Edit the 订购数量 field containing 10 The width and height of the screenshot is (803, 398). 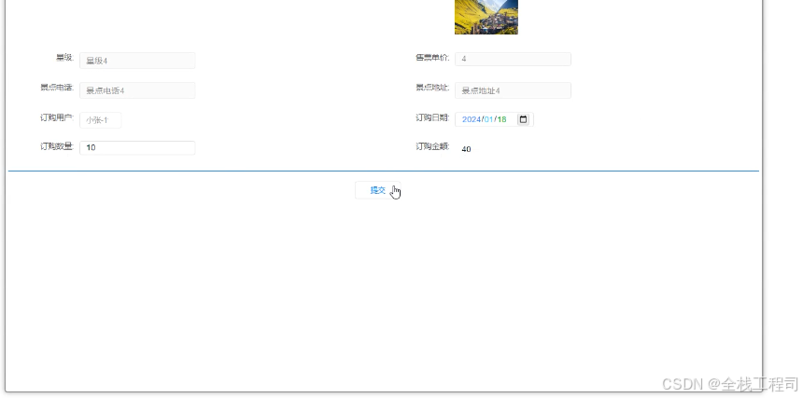[x=137, y=147]
